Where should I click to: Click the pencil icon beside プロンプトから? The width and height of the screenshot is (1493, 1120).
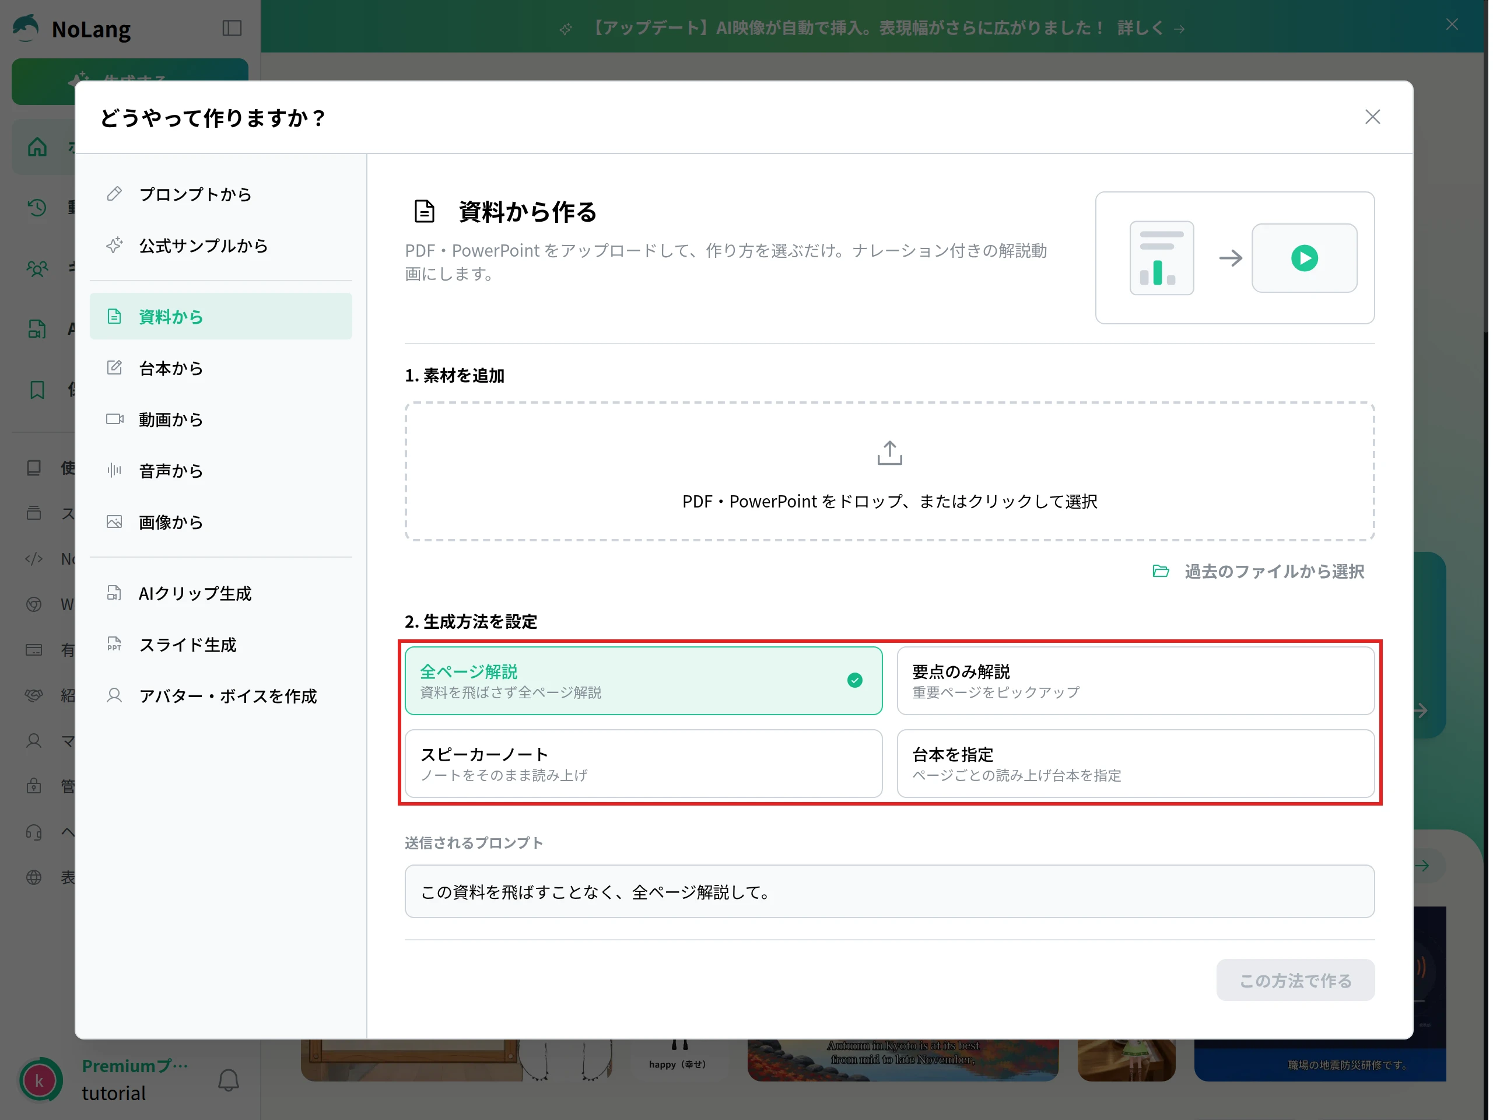coord(115,194)
